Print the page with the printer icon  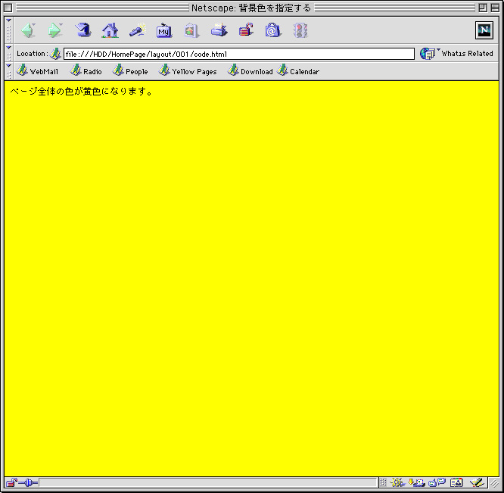coord(219,30)
